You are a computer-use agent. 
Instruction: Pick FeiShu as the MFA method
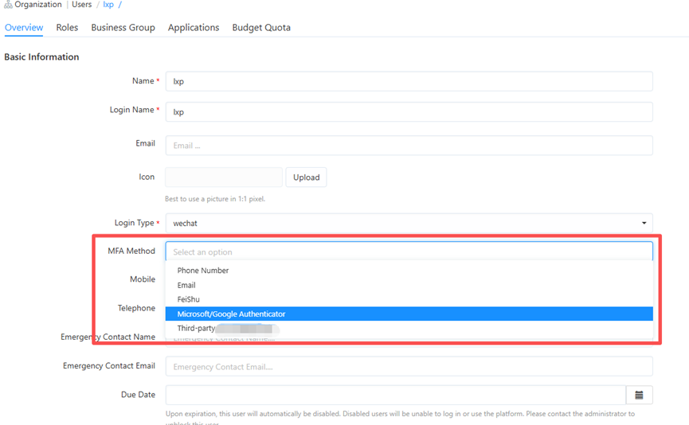[188, 299]
